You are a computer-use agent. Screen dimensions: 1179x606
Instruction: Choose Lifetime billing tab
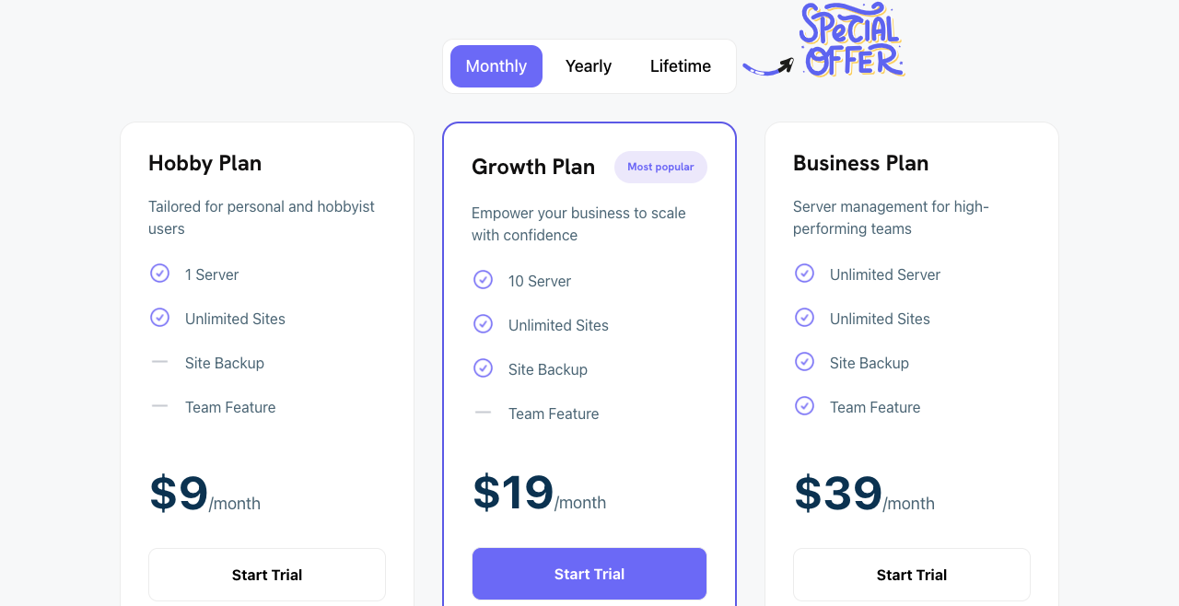tap(681, 66)
